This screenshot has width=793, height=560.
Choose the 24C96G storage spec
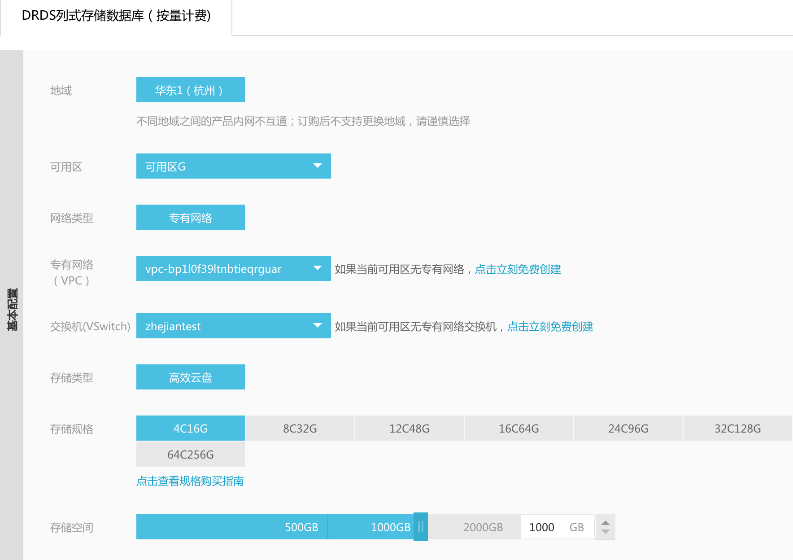[628, 429]
